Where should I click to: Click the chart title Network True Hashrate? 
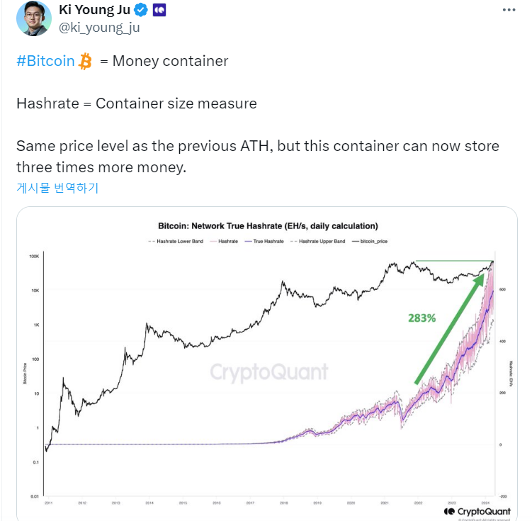tap(267, 225)
